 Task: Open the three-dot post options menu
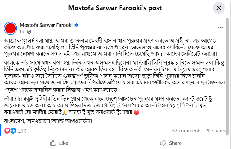click(x=220, y=28)
